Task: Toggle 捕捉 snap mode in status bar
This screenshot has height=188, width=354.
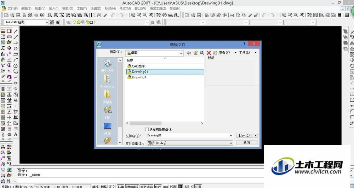Action: 96,187
